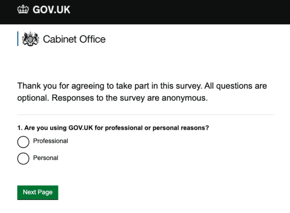Click the Cabinet Office royal crest icon

[30, 39]
